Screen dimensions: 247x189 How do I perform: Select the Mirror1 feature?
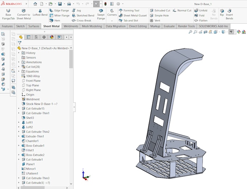coord(29,169)
